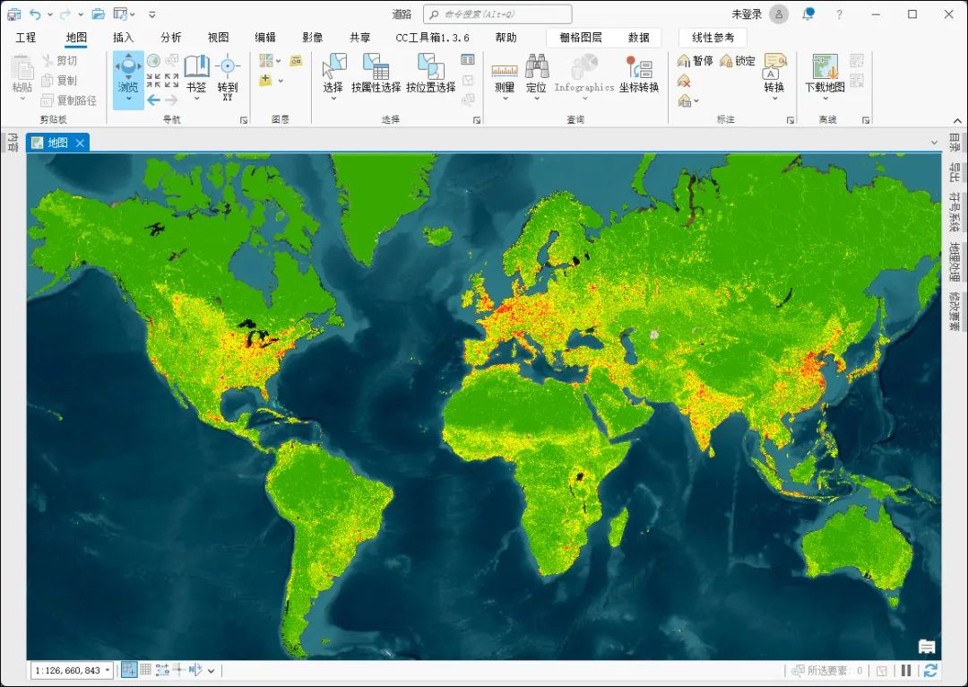
Task: Click the remove label icon with red X
Action: tap(684, 81)
